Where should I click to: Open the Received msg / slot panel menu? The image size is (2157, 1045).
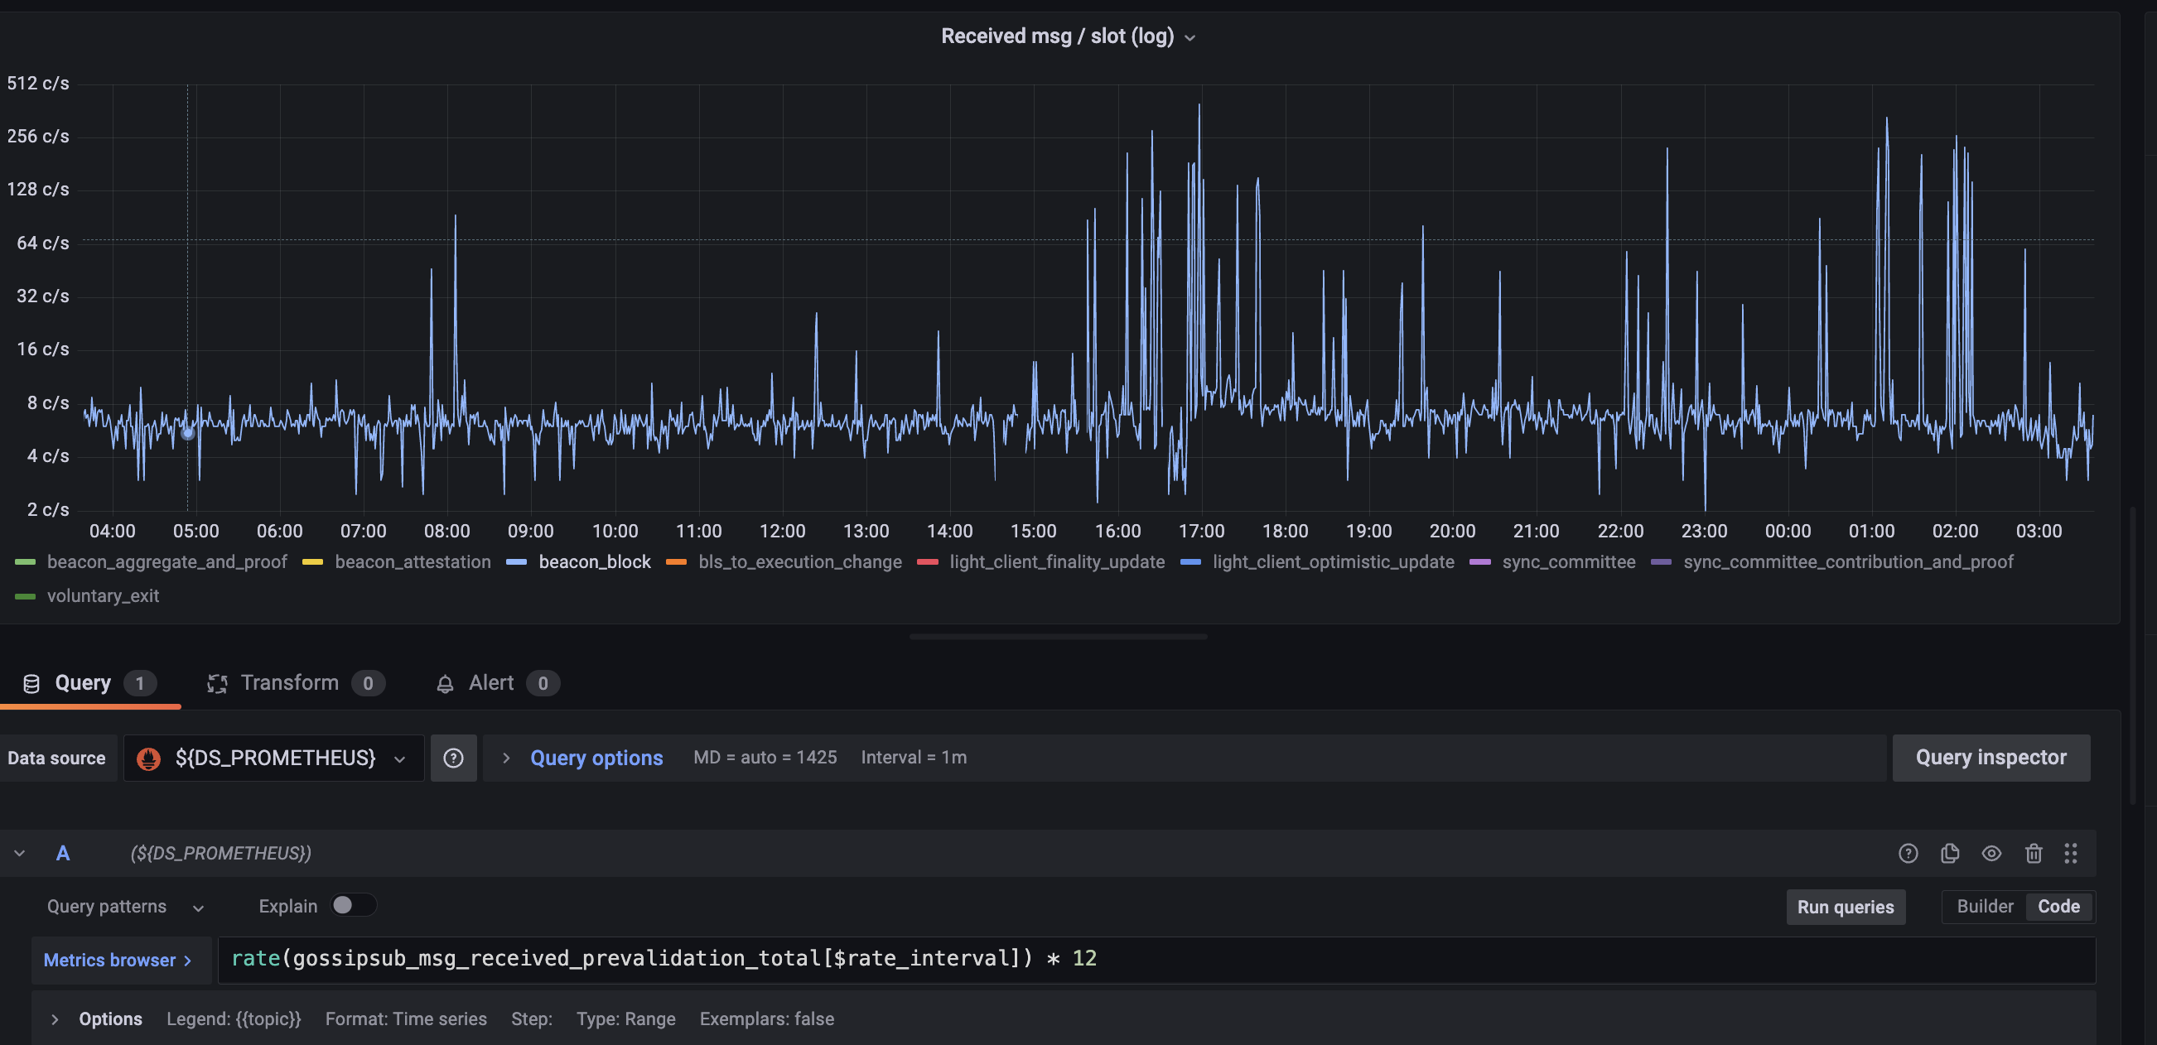(1190, 36)
